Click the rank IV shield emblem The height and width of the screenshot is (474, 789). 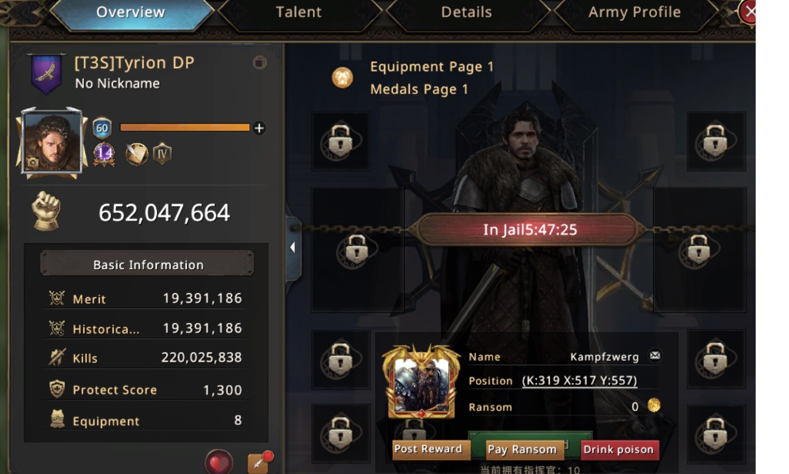(x=162, y=154)
